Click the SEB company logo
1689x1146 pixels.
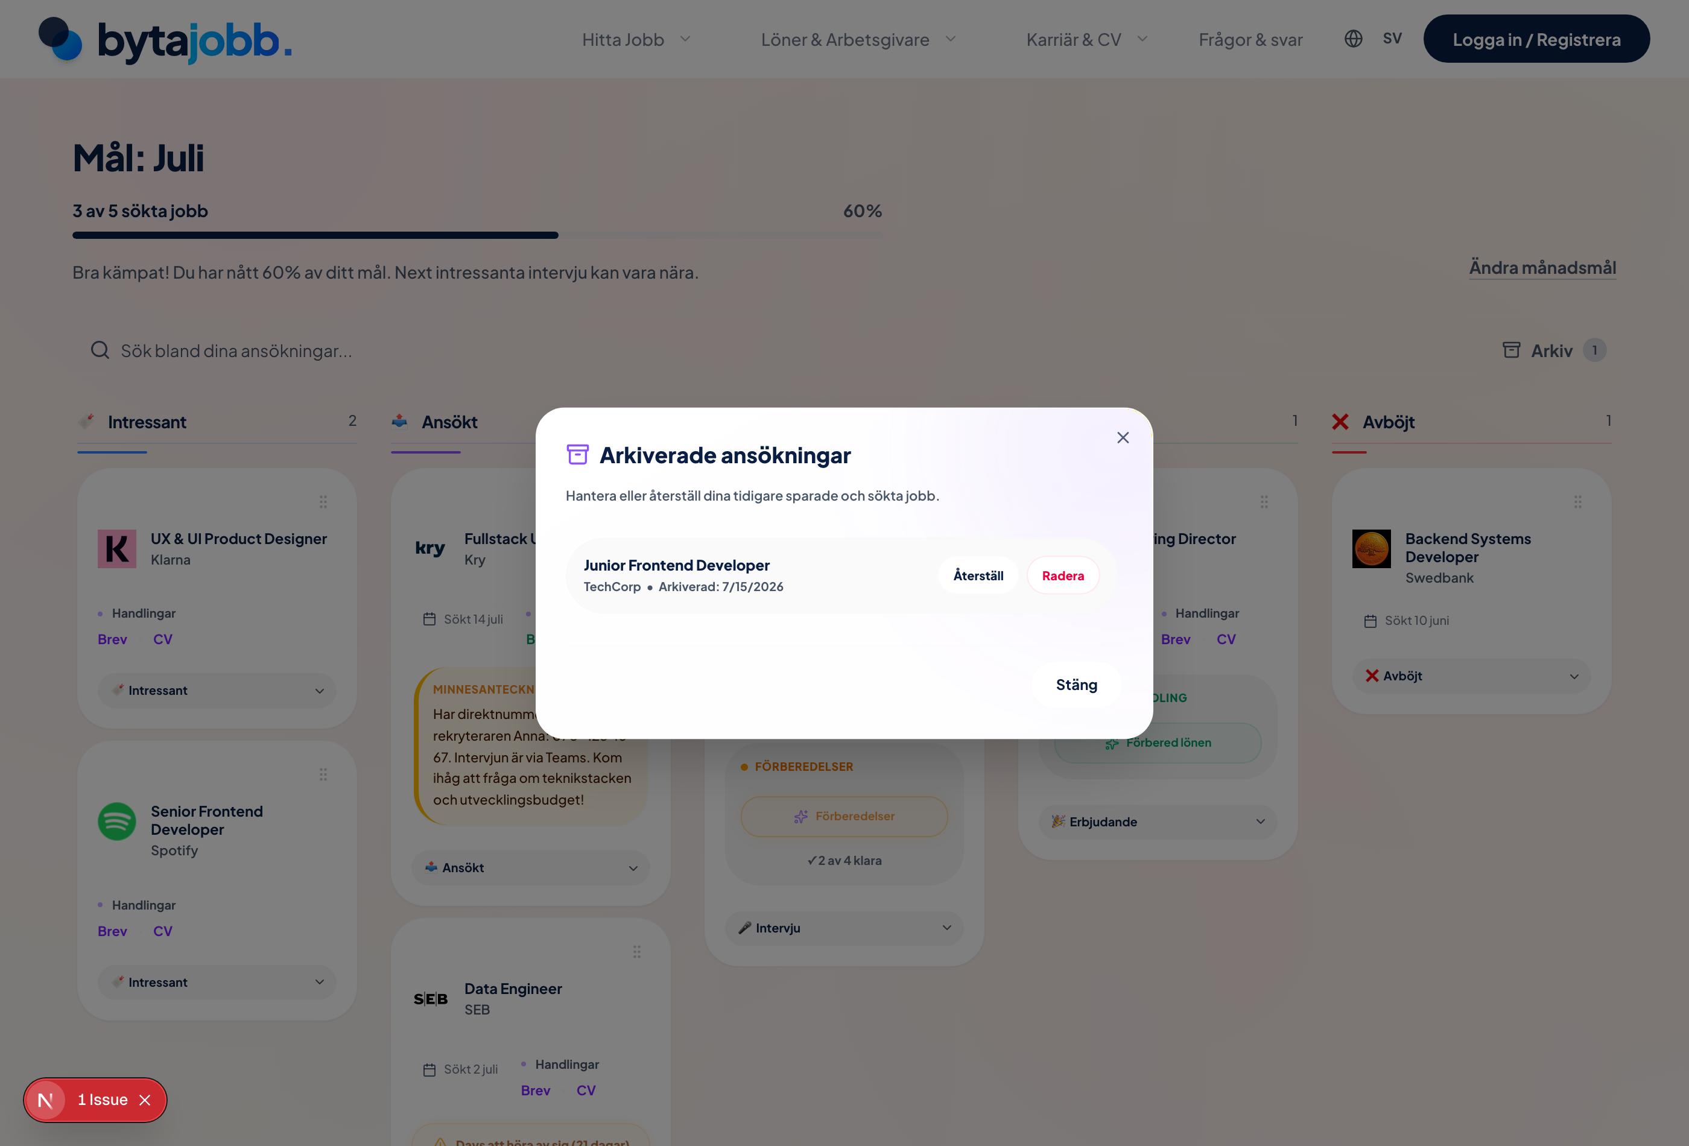tap(431, 998)
